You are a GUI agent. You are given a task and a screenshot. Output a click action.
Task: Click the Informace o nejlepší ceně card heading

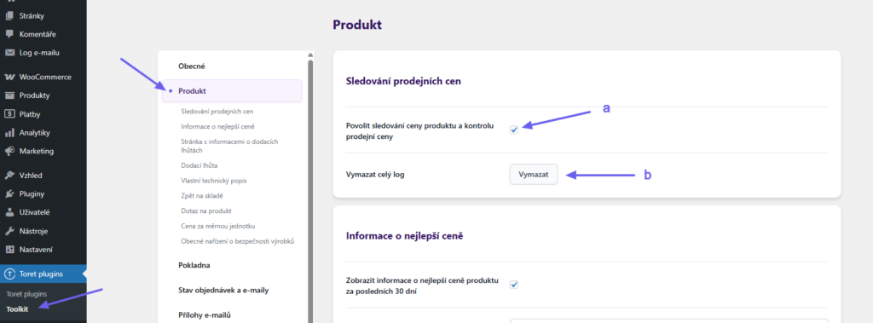405,236
